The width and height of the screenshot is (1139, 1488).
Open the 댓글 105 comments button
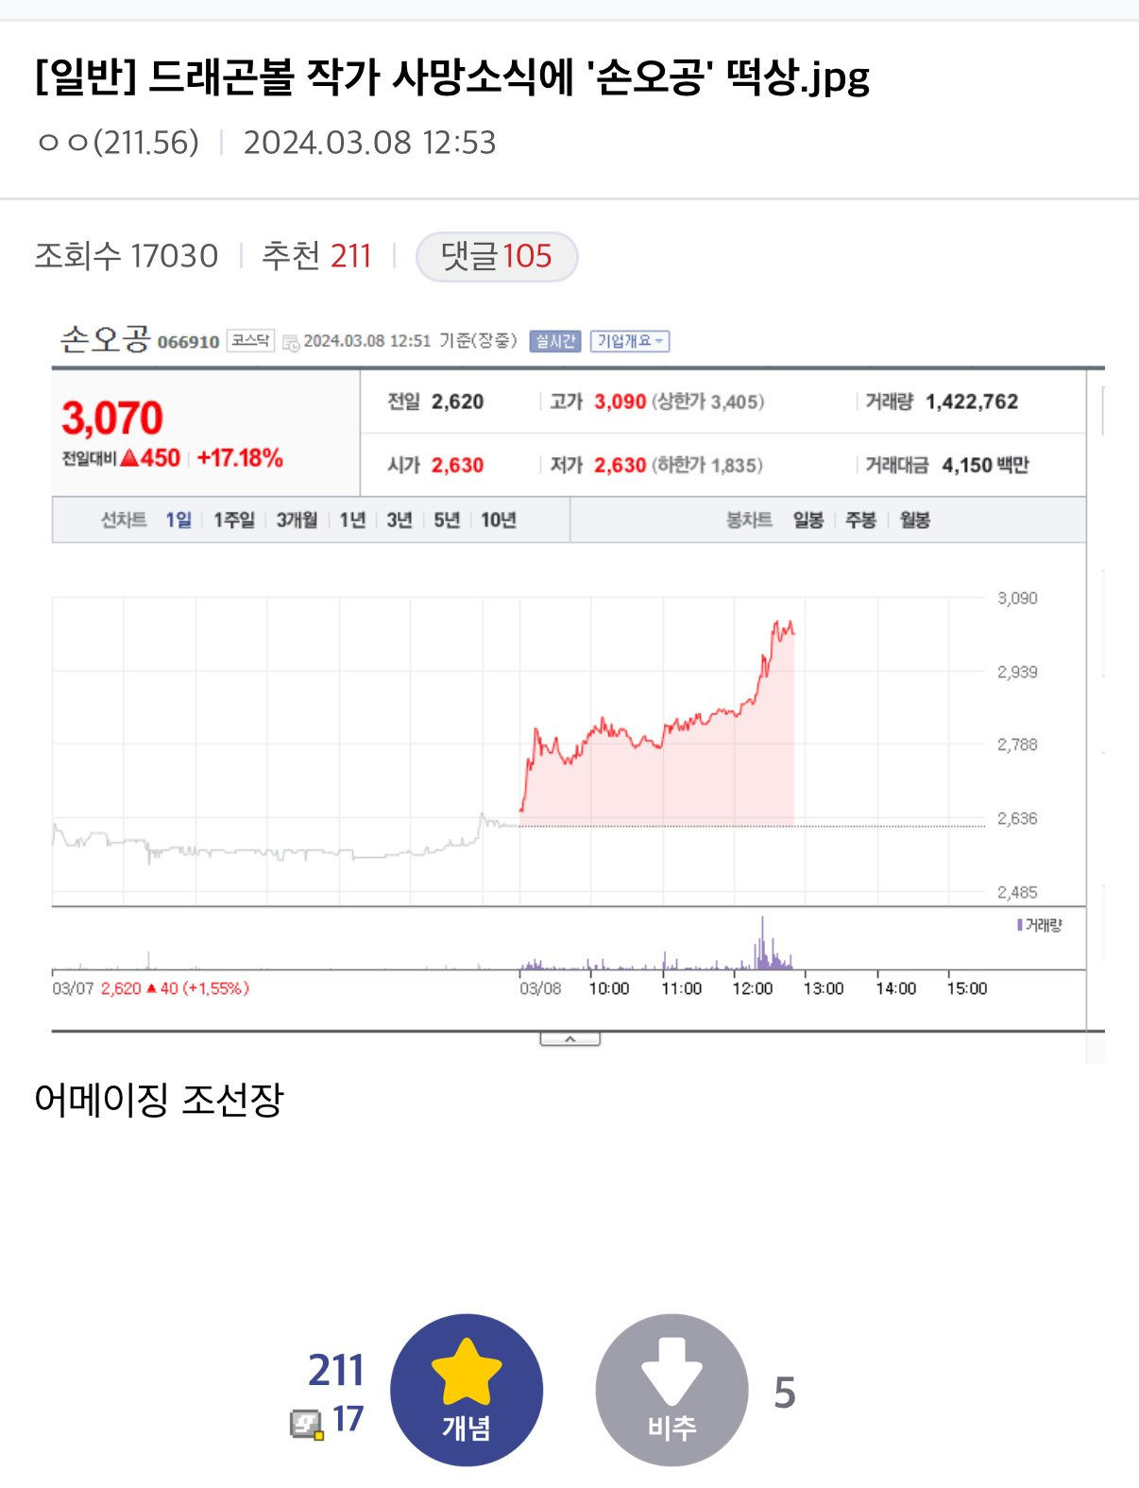497,256
